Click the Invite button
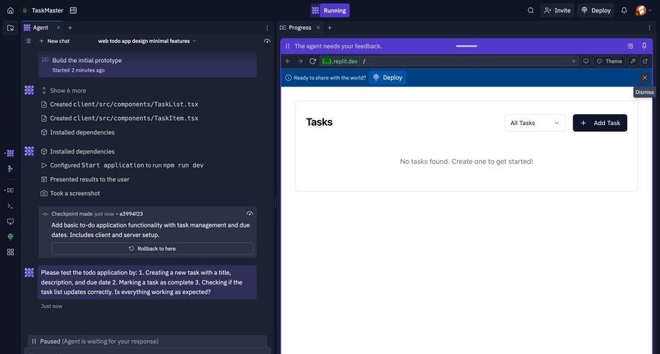660x354 pixels. click(557, 10)
